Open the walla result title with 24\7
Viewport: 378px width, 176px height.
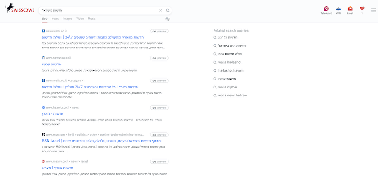click(93, 37)
